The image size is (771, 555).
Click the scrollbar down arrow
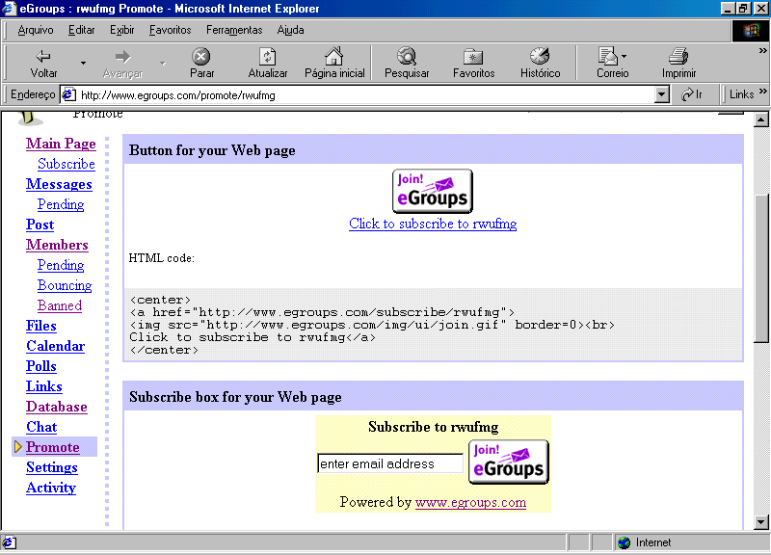point(760,522)
